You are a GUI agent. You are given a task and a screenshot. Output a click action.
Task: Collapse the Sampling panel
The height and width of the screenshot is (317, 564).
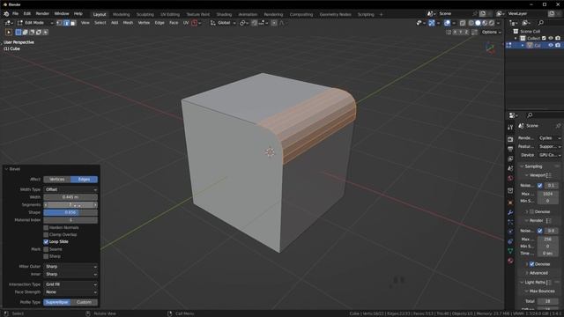[x=522, y=166]
